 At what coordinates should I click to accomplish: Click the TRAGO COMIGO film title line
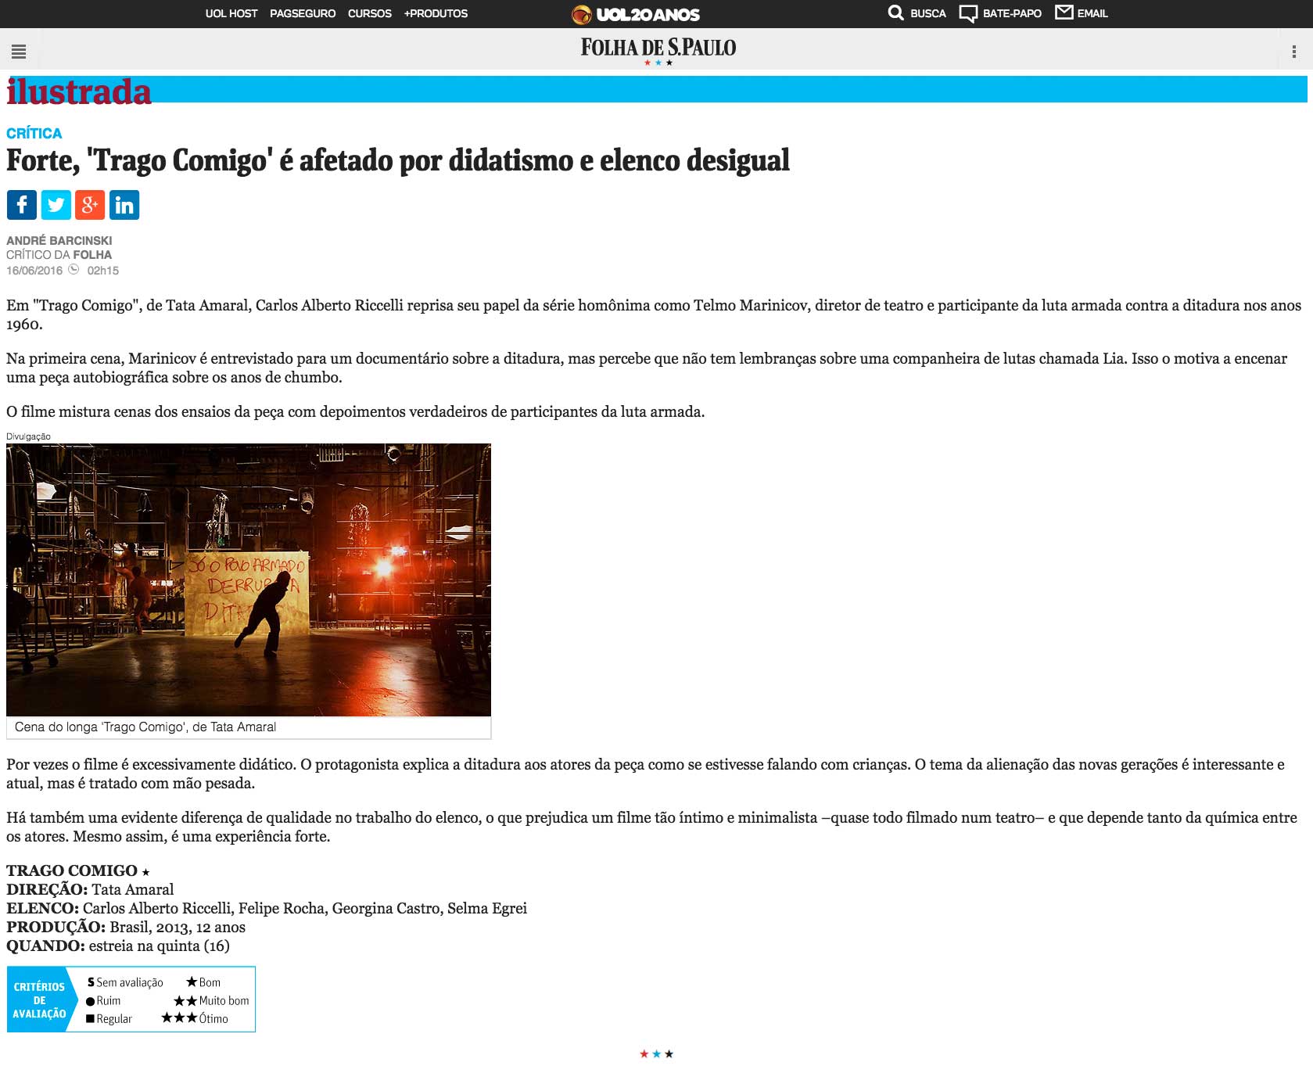78,870
